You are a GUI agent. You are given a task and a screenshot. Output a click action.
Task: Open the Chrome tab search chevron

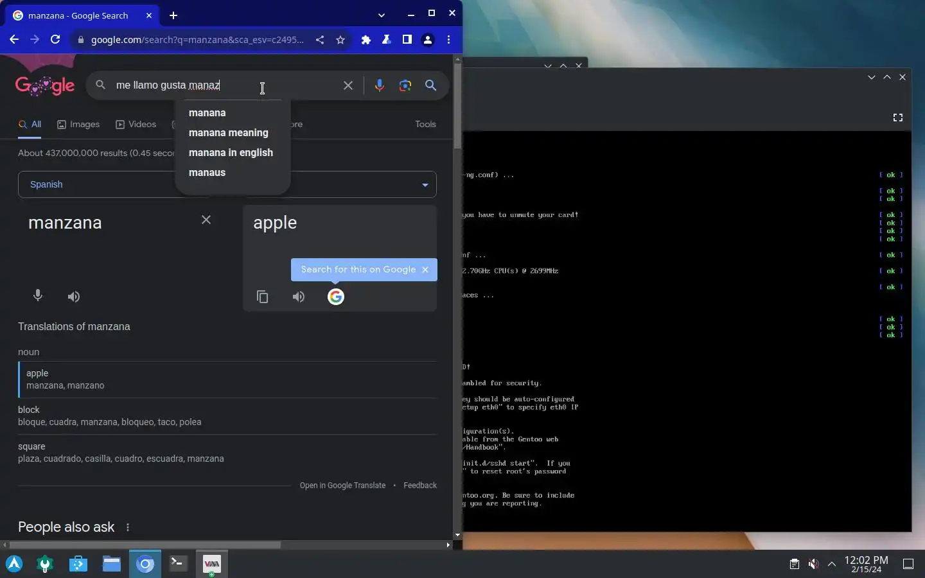coord(382,15)
